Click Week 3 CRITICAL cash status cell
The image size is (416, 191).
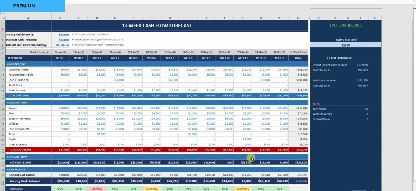click(x=97, y=189)
